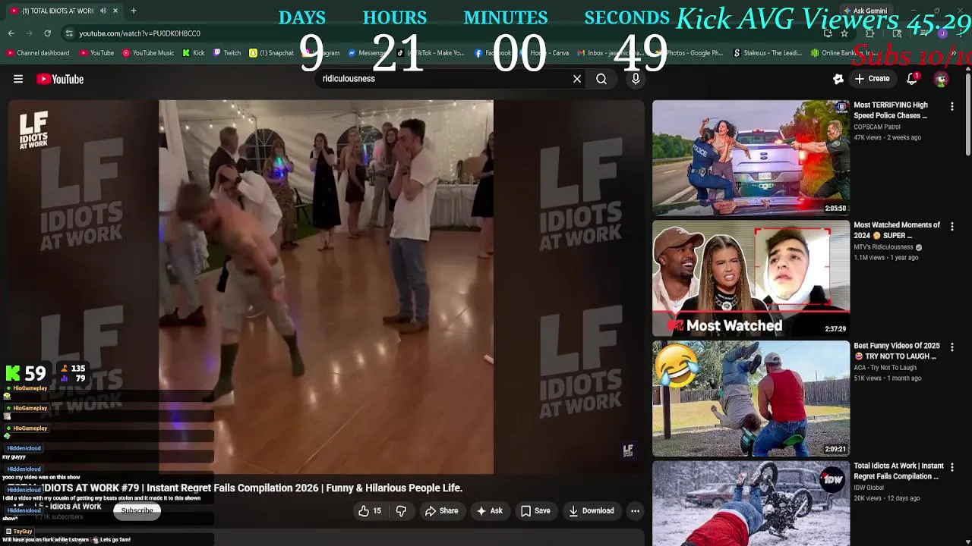This screenshot has width=972, height=546.
Task: Open the IDW Global channel
Action: 869,488
